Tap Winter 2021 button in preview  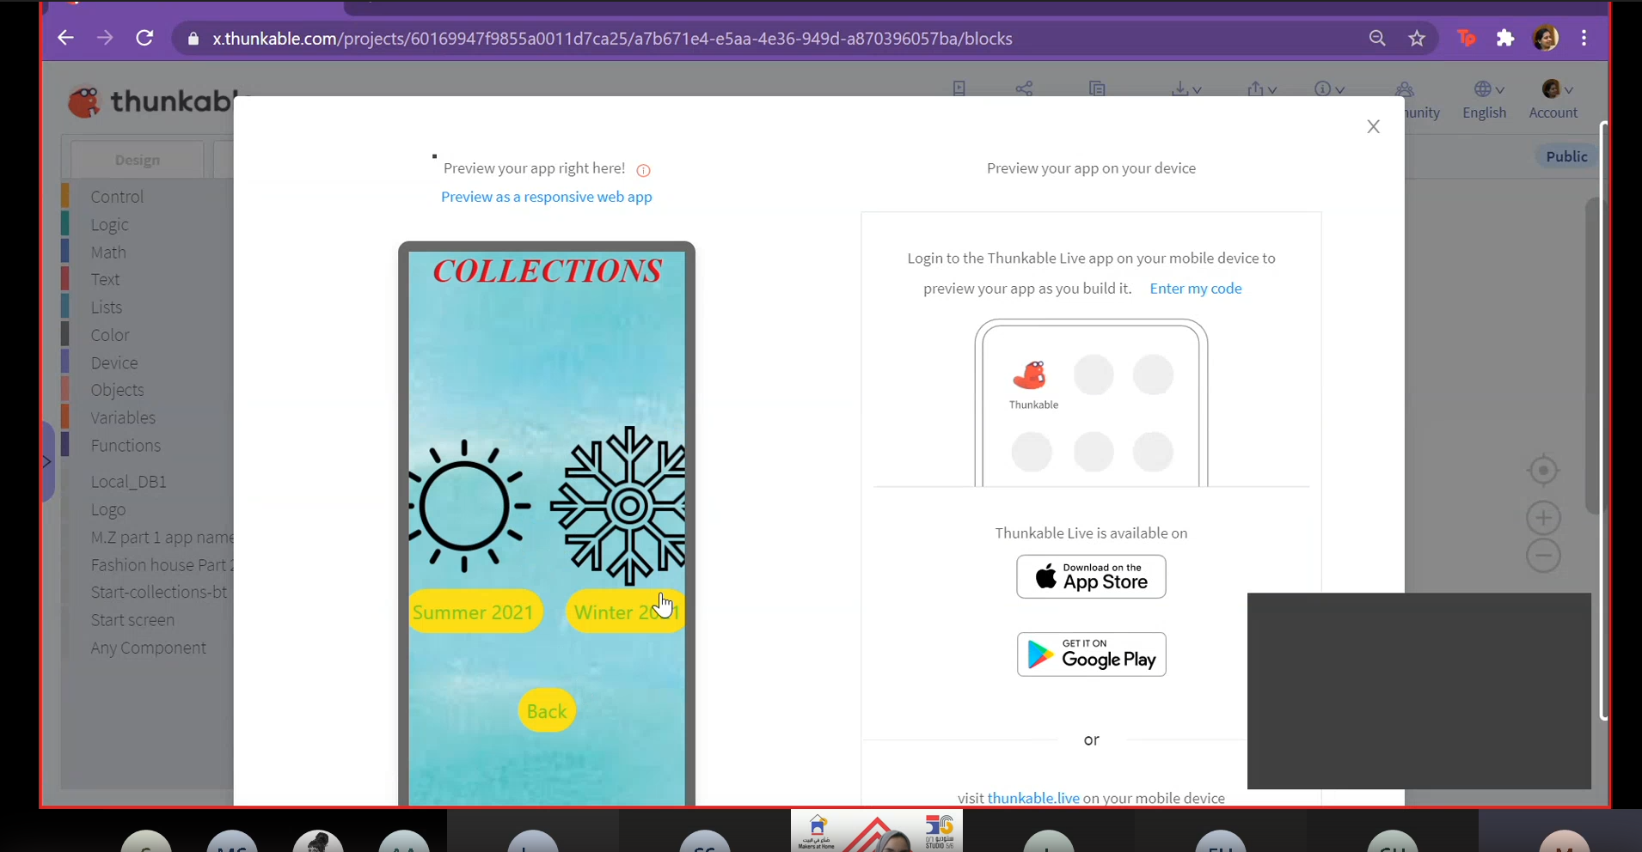pyautogui.click(x=626, y=612)
